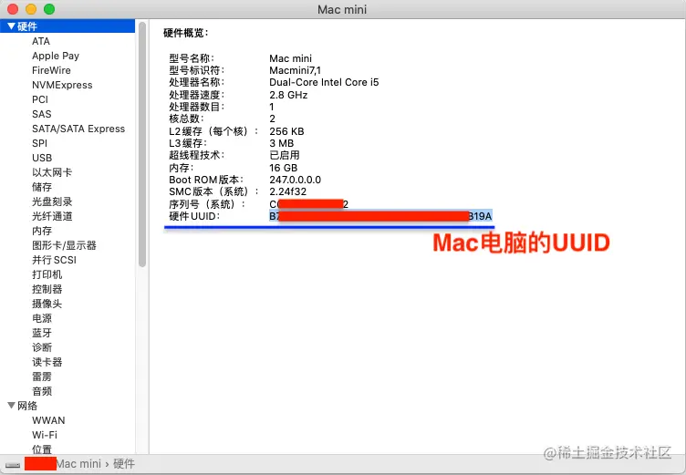Click the 16 GB memory value
The image size is (686, 475).
284,168
